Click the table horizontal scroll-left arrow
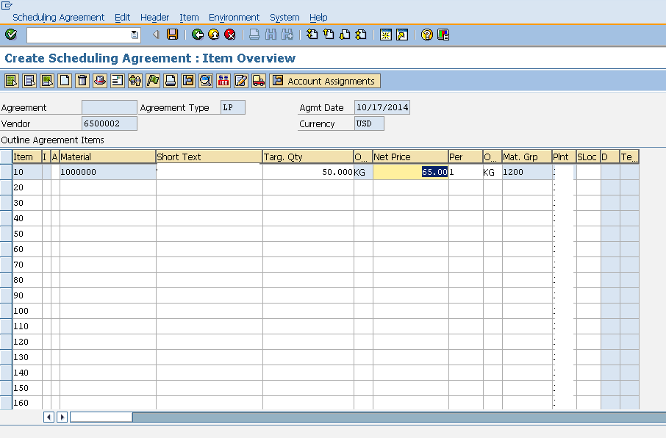 pyautogui.click(x=49, y=417)
